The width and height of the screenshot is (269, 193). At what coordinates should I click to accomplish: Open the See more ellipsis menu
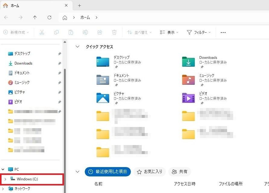tap(223, 32)
